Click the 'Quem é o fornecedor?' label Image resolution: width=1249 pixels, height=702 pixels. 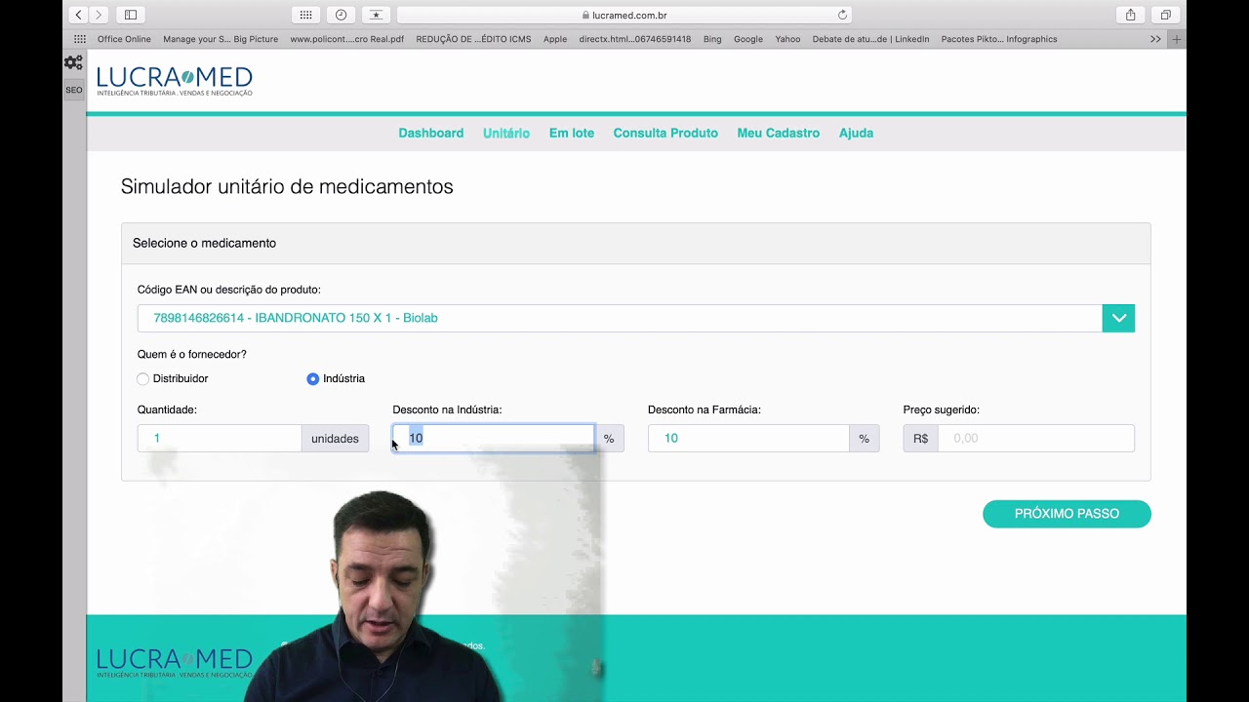tap(192, 355)
